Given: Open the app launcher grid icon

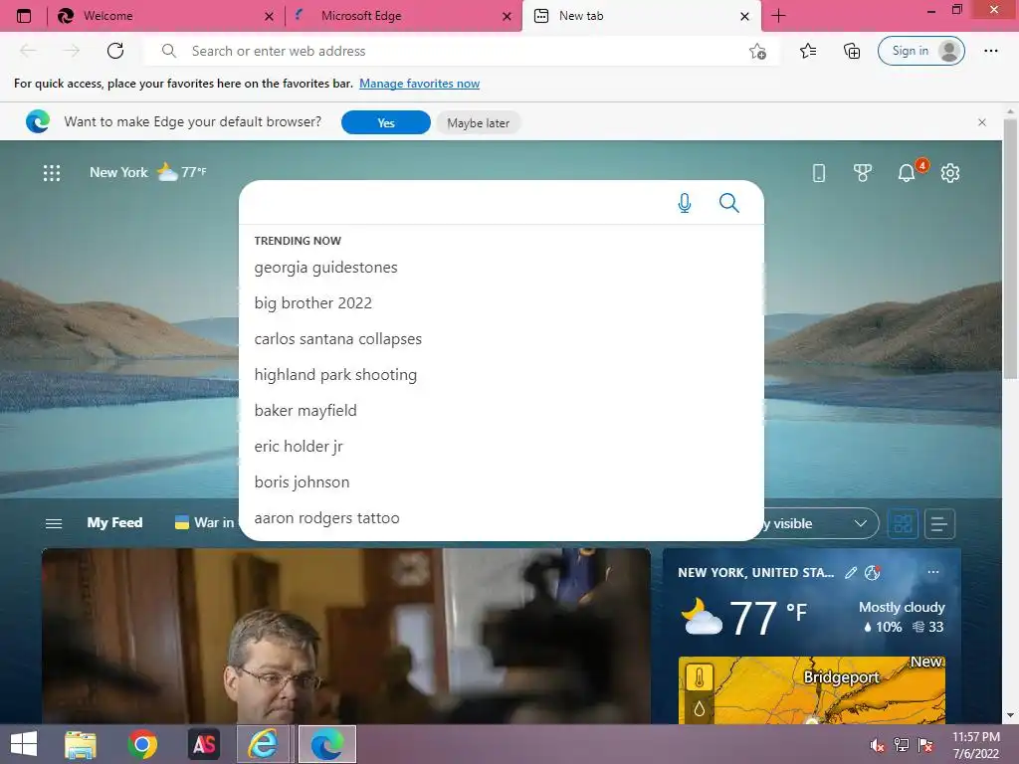Looking at the screenshot, I should [52, 173].
